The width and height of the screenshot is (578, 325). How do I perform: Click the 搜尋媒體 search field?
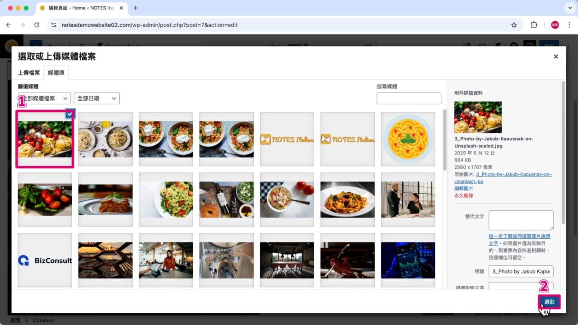[409, 98]
